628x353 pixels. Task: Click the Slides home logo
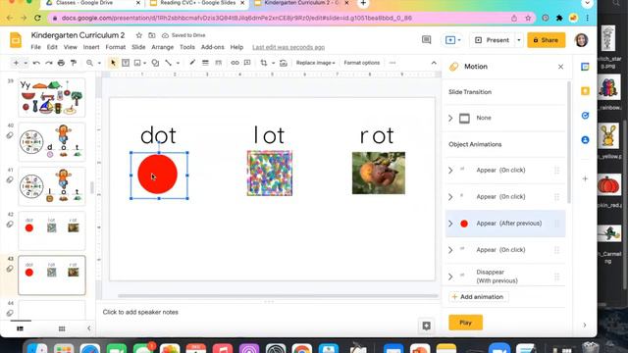point(16,40)
